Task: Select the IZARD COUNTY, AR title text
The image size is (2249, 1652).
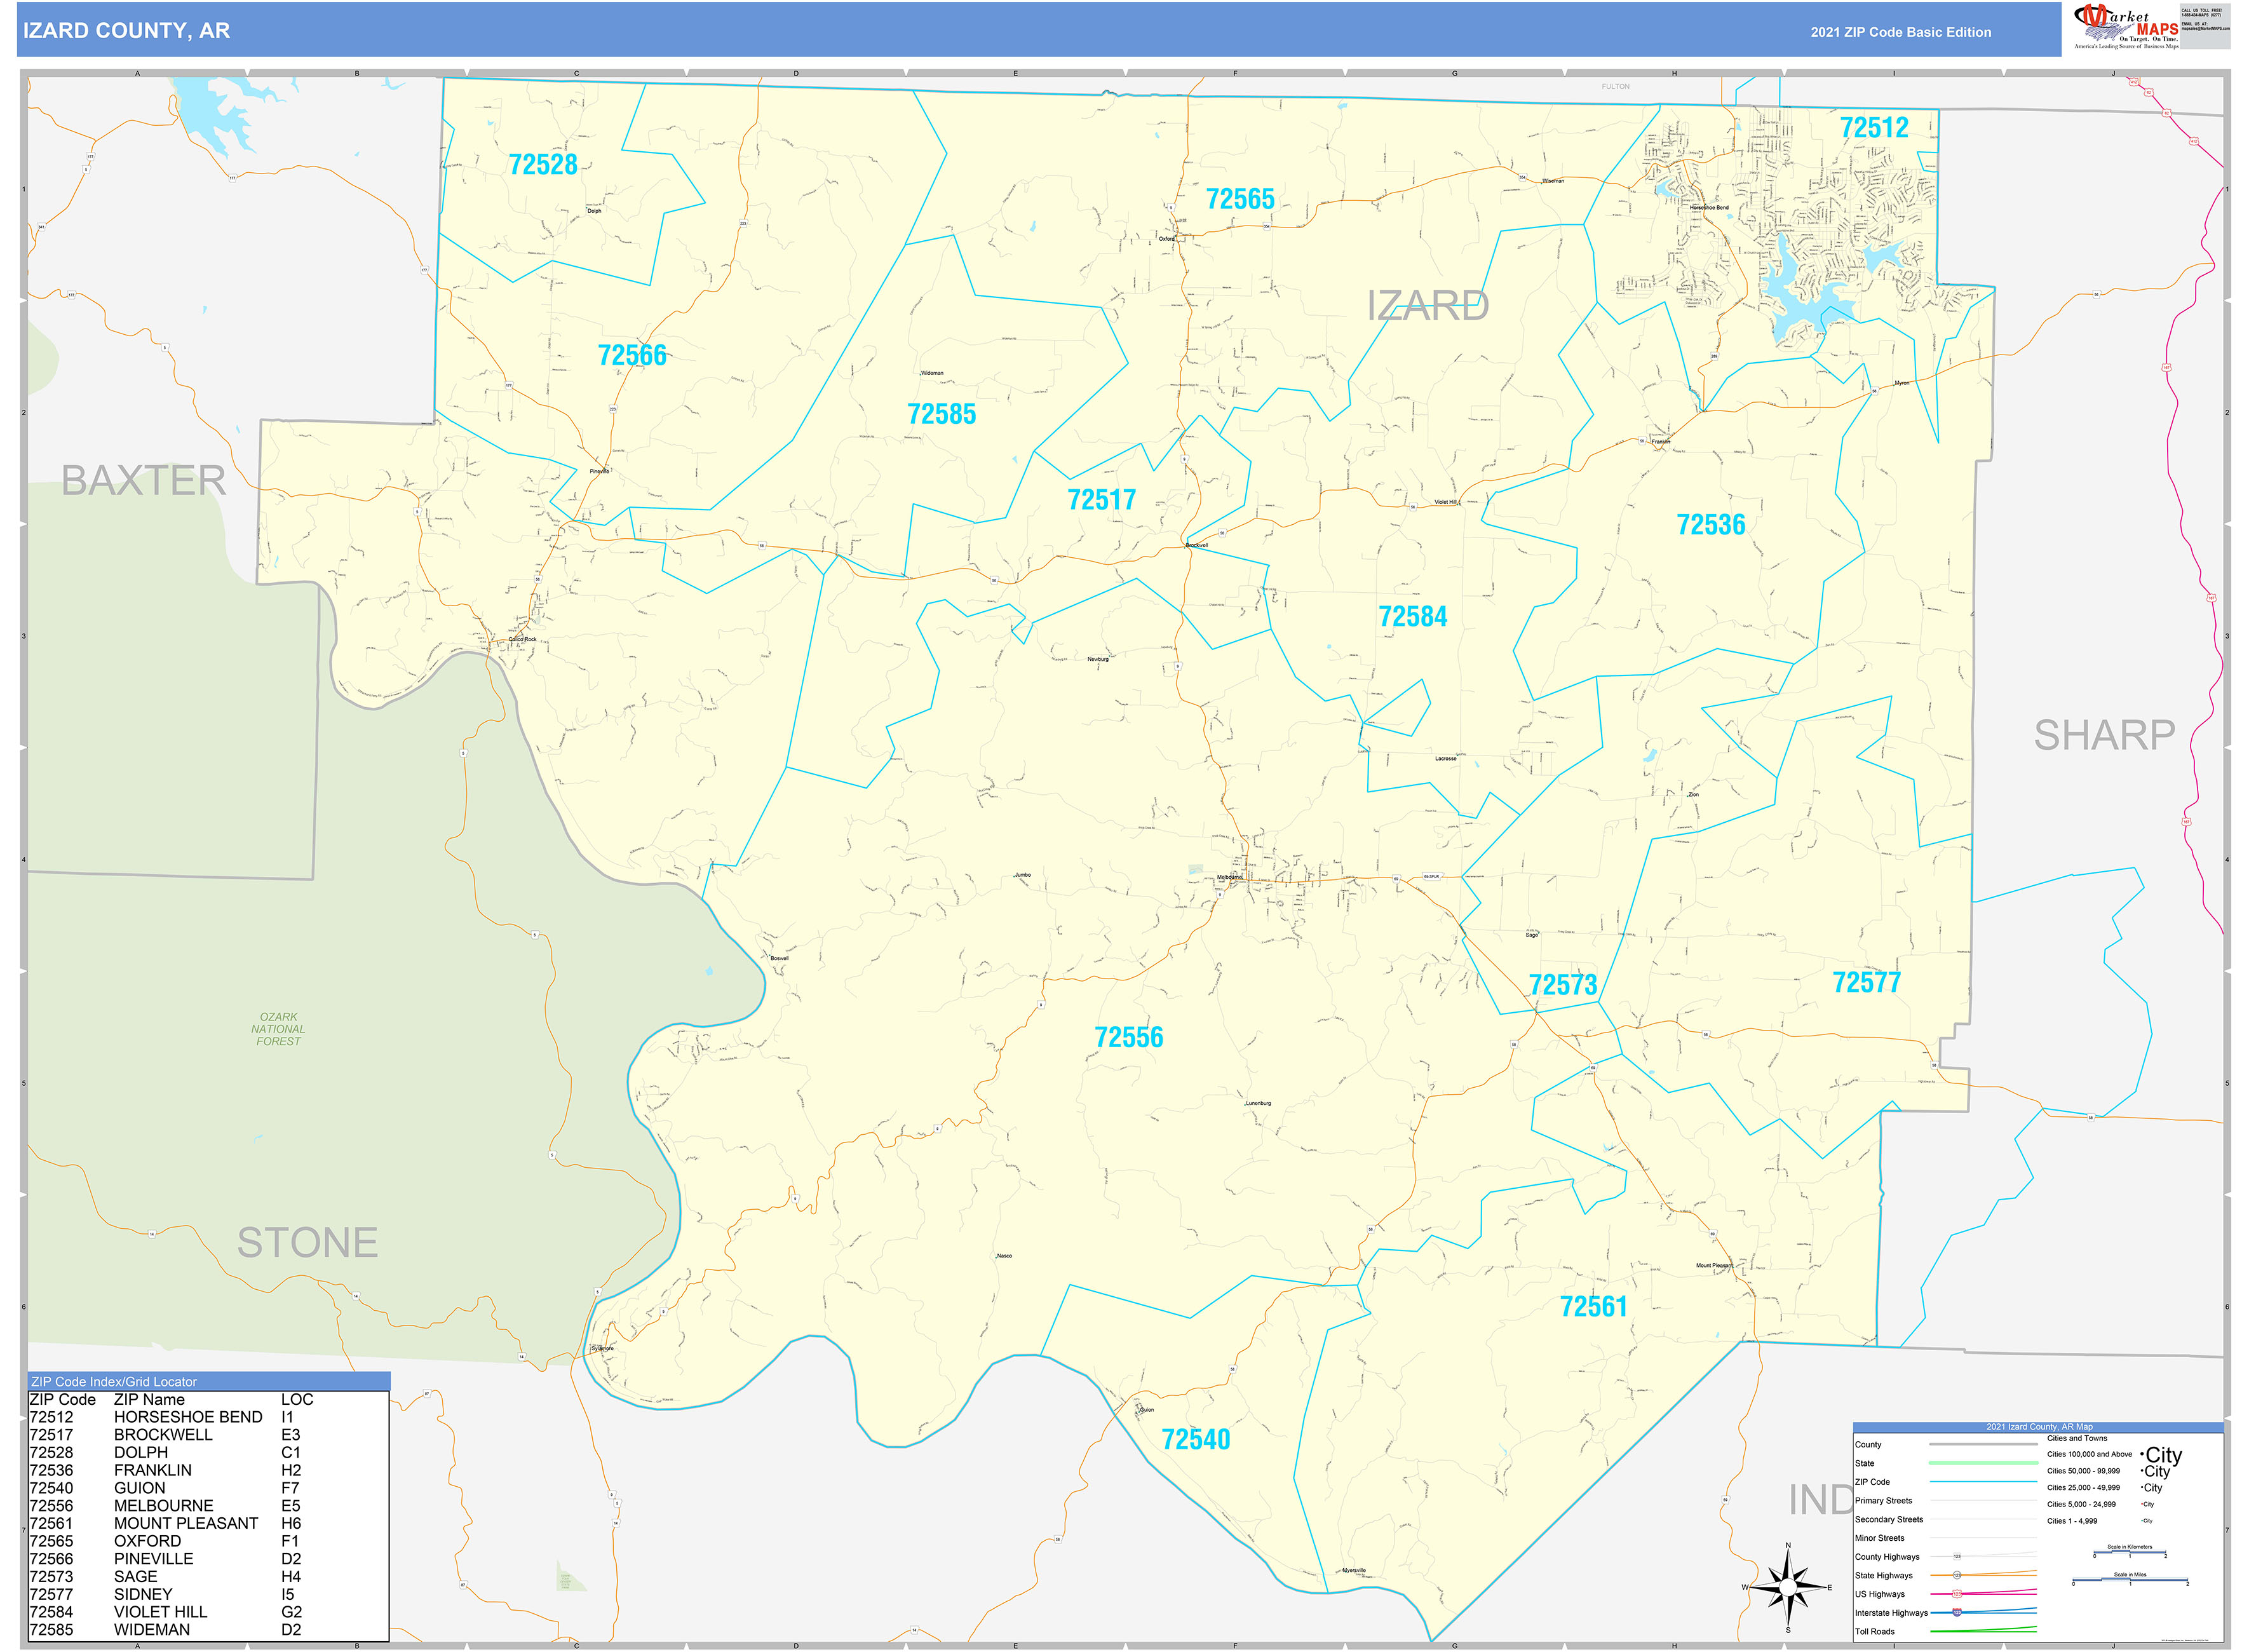Action: click(x=127, y=31)
